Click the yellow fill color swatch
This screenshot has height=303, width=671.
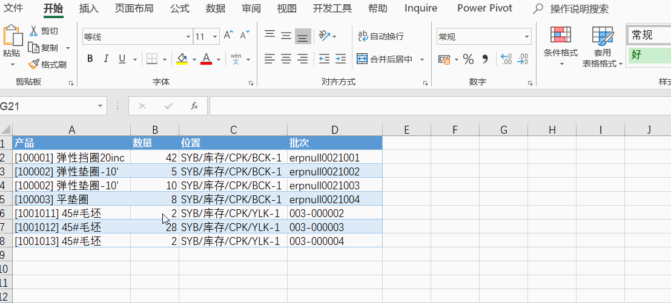182,59
